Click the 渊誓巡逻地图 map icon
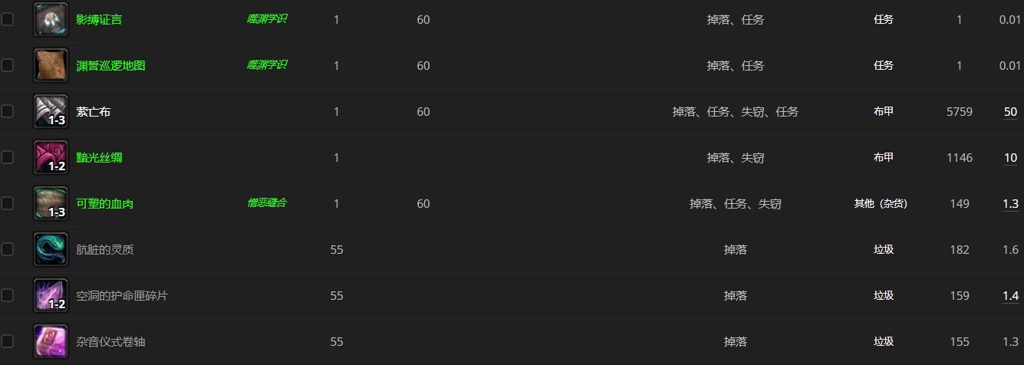Image resolution: width=1024 pixels, height=365 pixels. pyautogui.click(x=51, y=66)
